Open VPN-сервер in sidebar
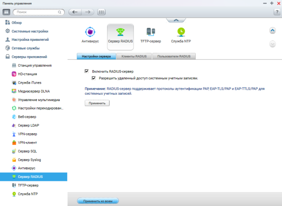Image resolution: width=282 pixels, height=206 pixels. (24, 134)
